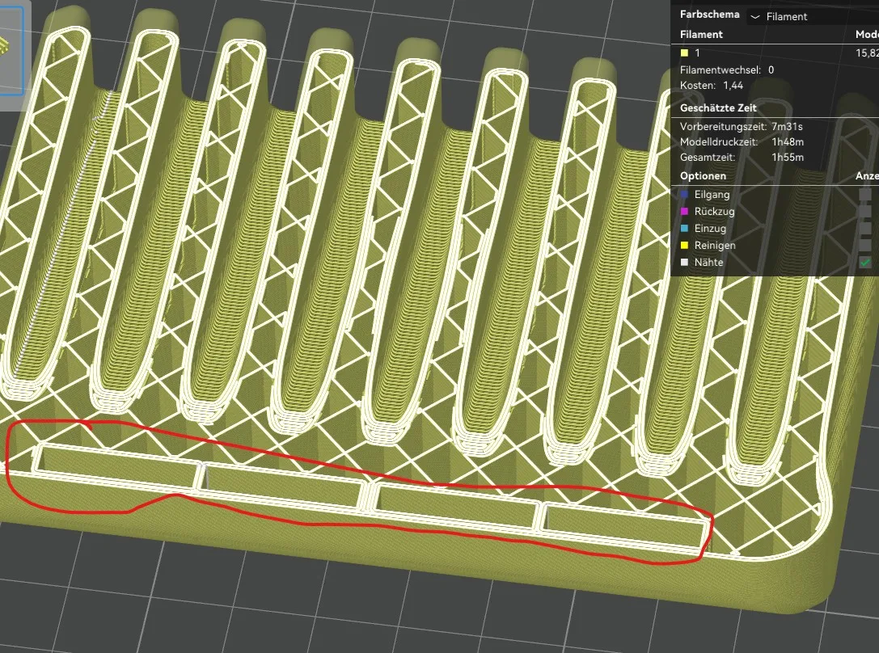This screenshot has width=879, height=653.
Task: Uncheck the Nähte seams checkbox
Action: (865, 262)
